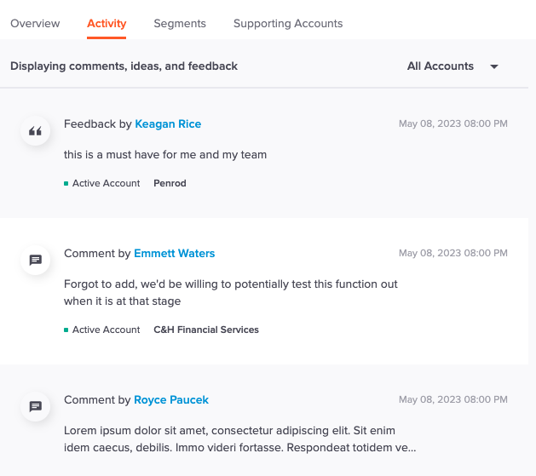Click the Royce Paucek name link
The width and height of the screenshot is (536, 476).
point(171,400)
